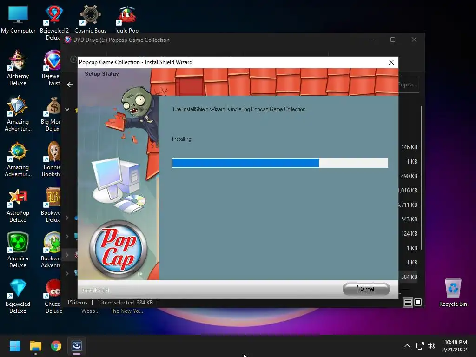Launch Google Chrome from the taskbar
This screenshot has height=357, width=476.
(x=56, y=346)
